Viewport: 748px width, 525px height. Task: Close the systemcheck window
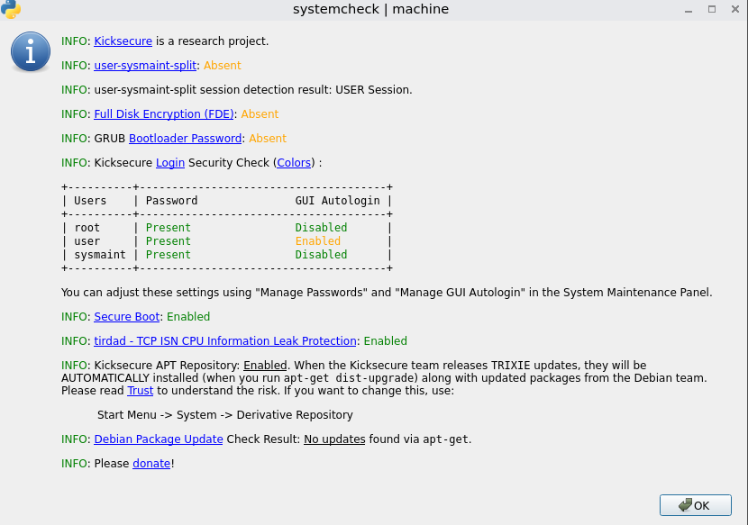coord(734,9)
